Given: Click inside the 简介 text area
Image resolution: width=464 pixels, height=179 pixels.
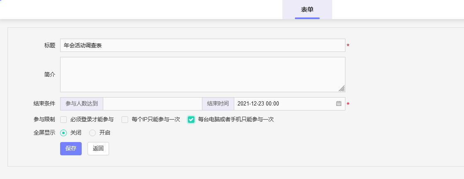Looking at the screenshot, I should (202, 74).
